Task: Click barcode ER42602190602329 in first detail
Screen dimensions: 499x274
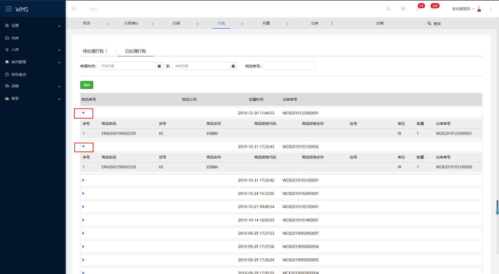Action: pos(119,133)
